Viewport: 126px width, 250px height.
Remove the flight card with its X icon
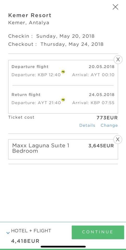(118, 59)
